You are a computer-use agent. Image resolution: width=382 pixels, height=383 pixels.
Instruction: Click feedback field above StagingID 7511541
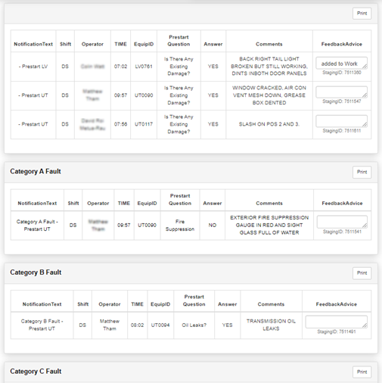coord(342,222)
